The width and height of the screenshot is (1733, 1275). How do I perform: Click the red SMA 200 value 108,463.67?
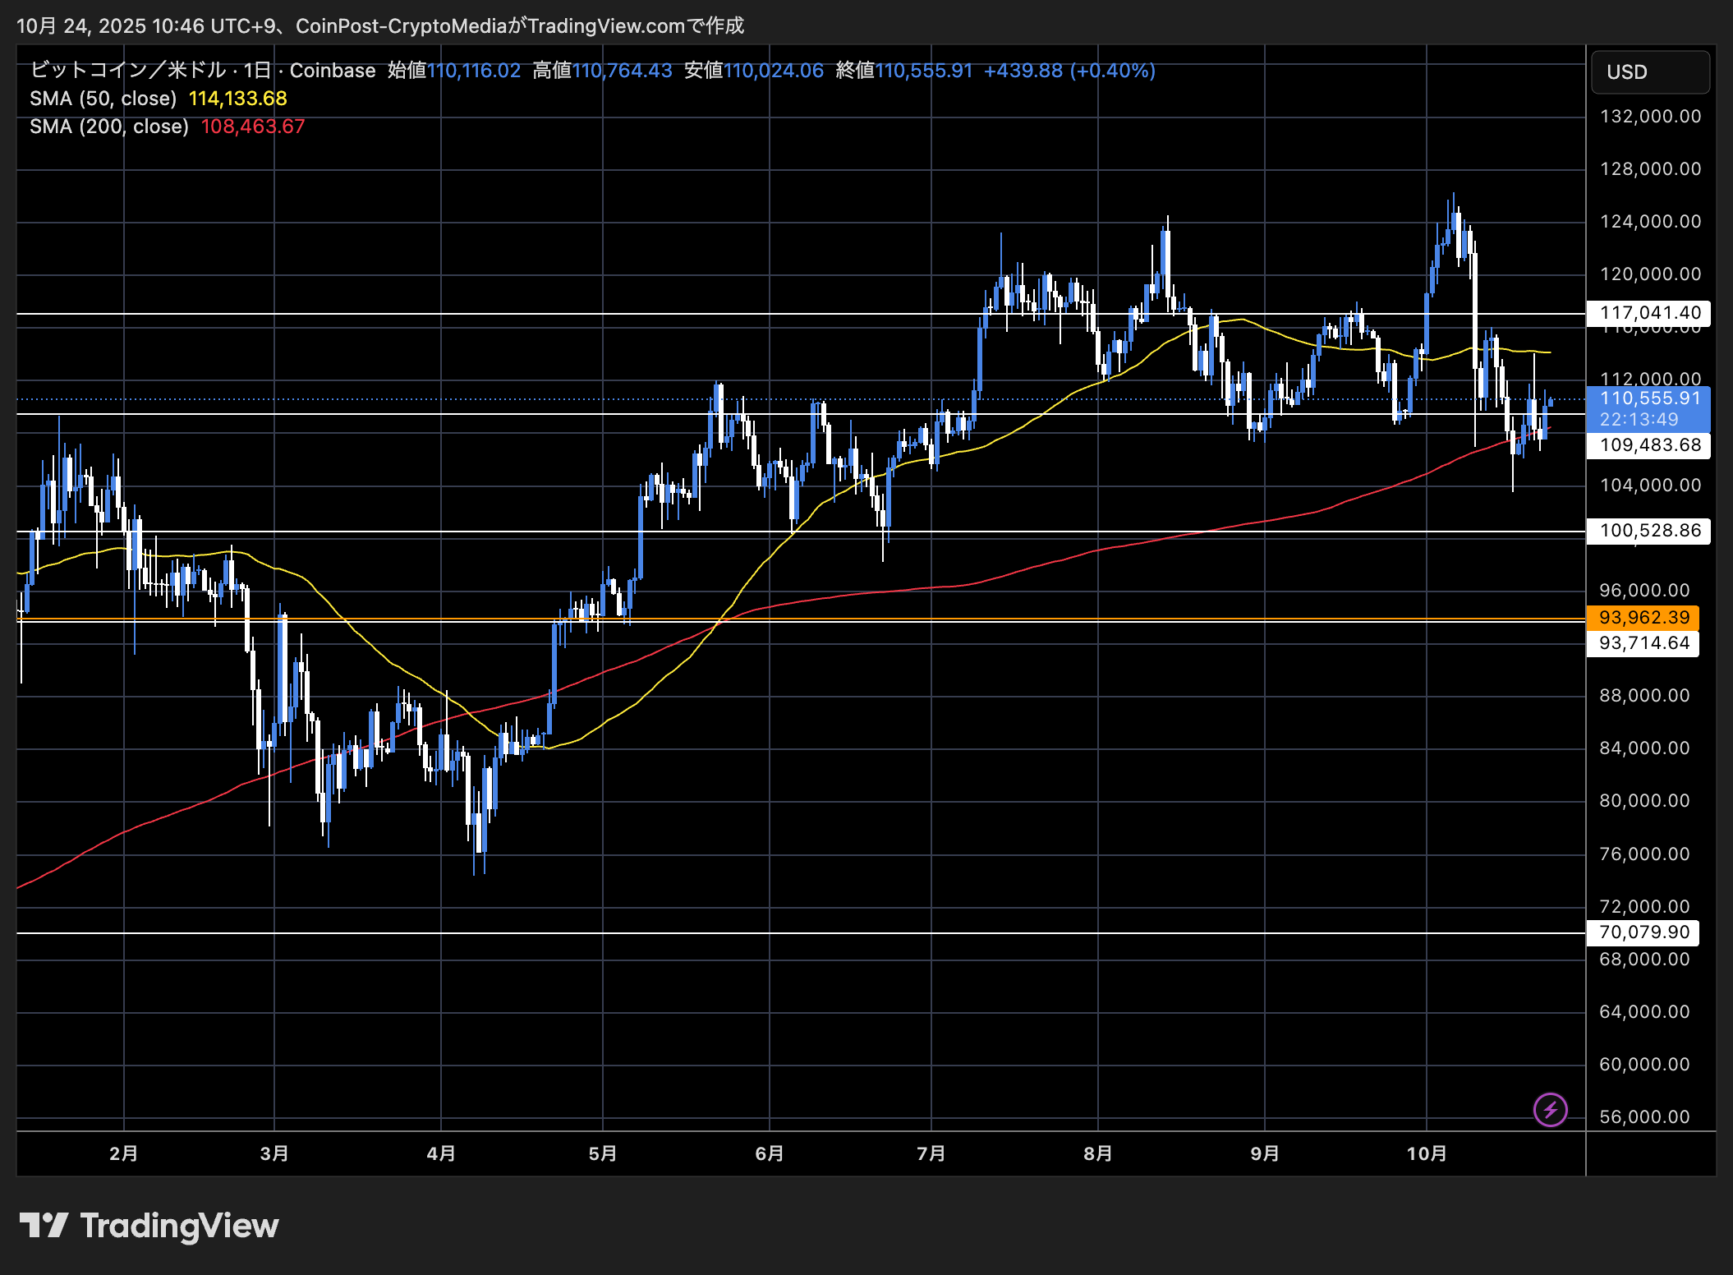click(253, 127)
